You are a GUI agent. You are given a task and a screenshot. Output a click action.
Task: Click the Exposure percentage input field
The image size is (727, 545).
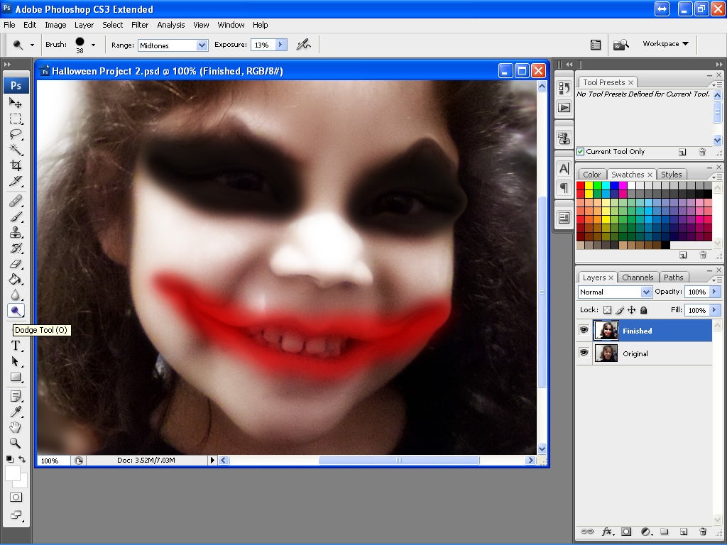262,45
